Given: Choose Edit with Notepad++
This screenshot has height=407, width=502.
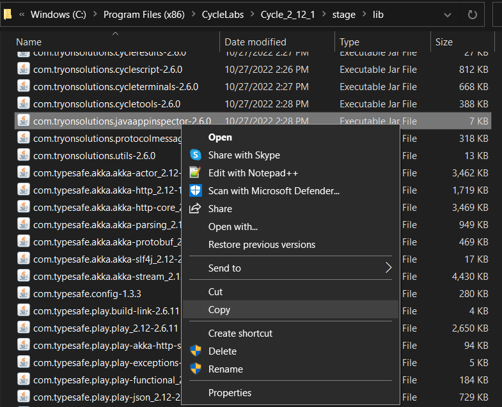Looking at the screenshot, I should pyautogui.click(x=290, y=173).
